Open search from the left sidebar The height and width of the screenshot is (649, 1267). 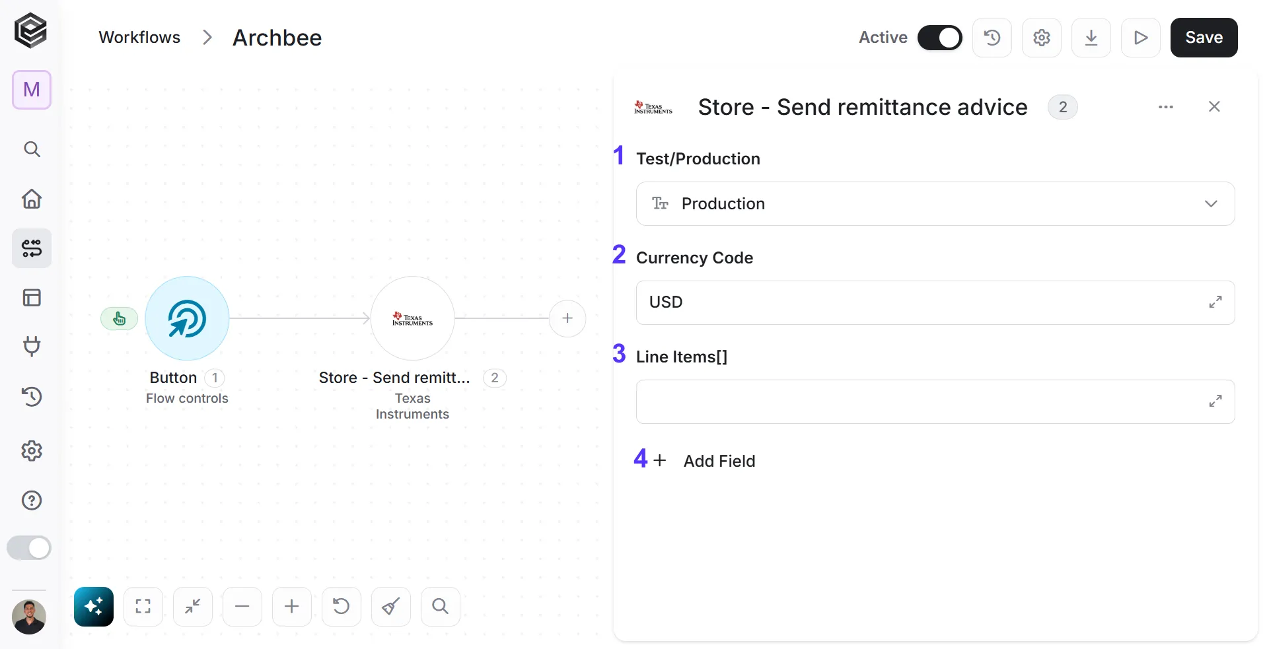32,149
